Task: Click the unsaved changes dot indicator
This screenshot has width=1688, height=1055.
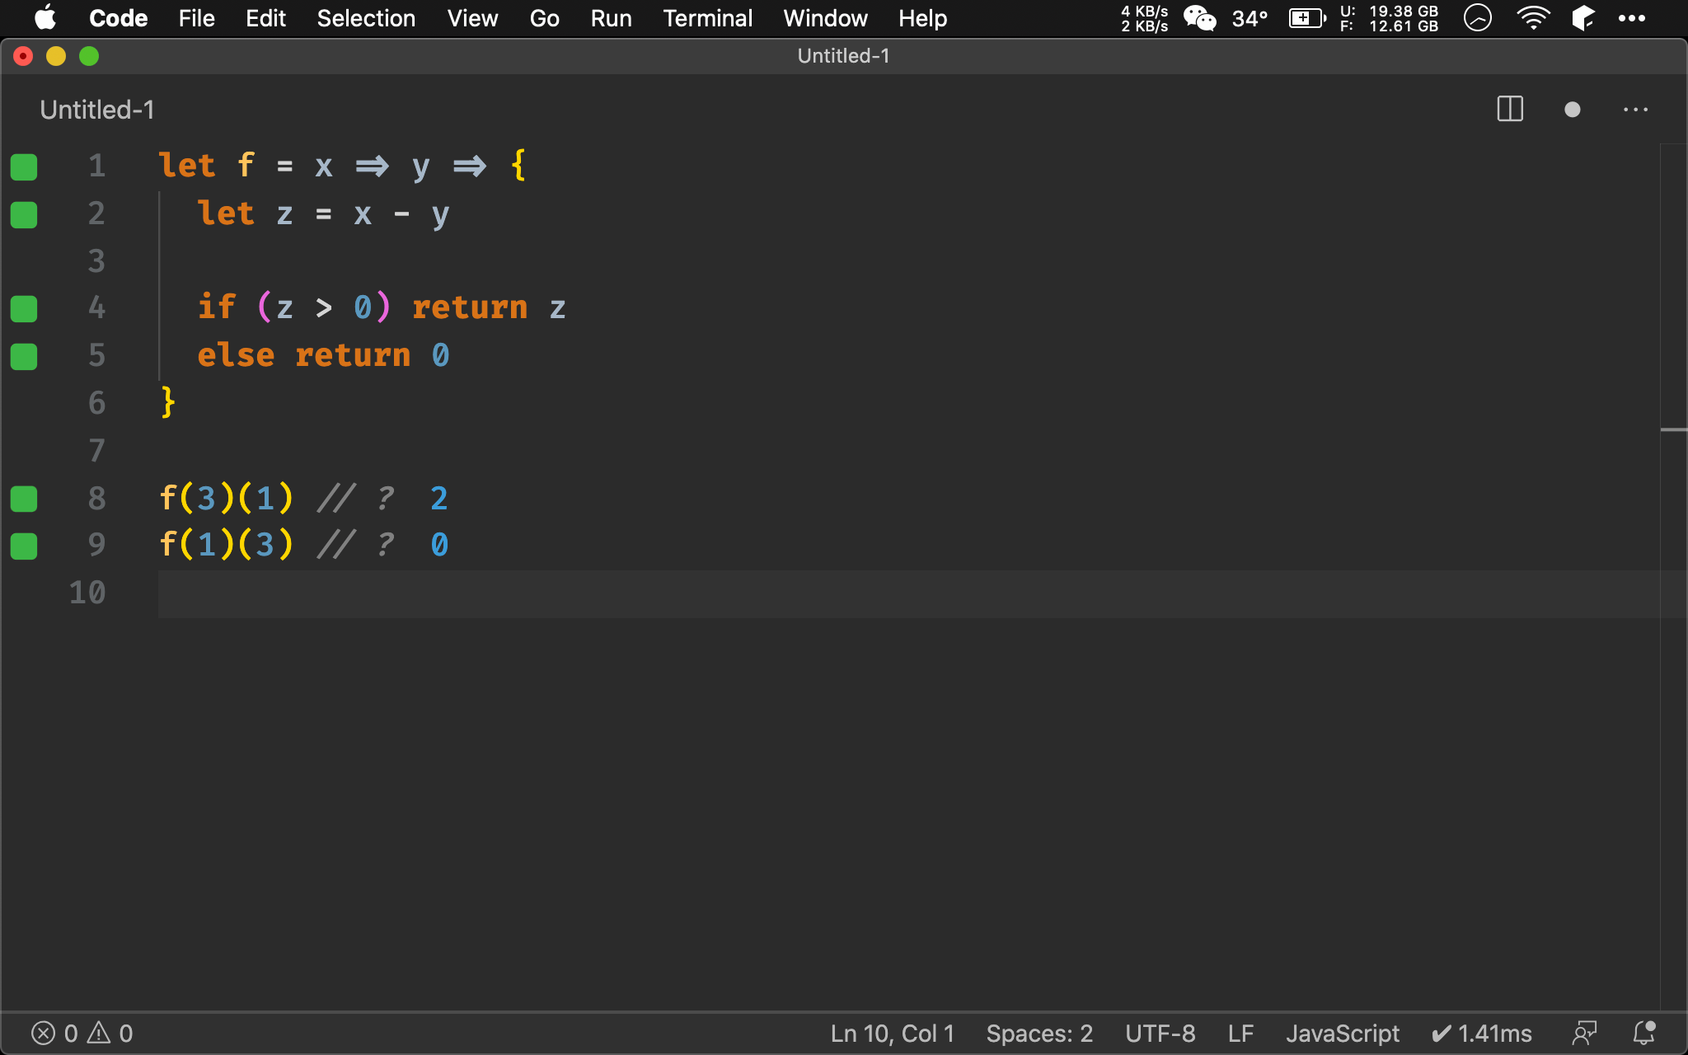Action: pos(1572,110)
